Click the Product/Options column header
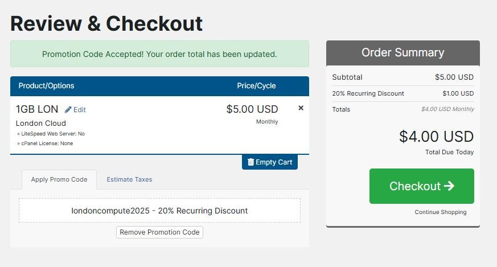 tap(46, 86)
